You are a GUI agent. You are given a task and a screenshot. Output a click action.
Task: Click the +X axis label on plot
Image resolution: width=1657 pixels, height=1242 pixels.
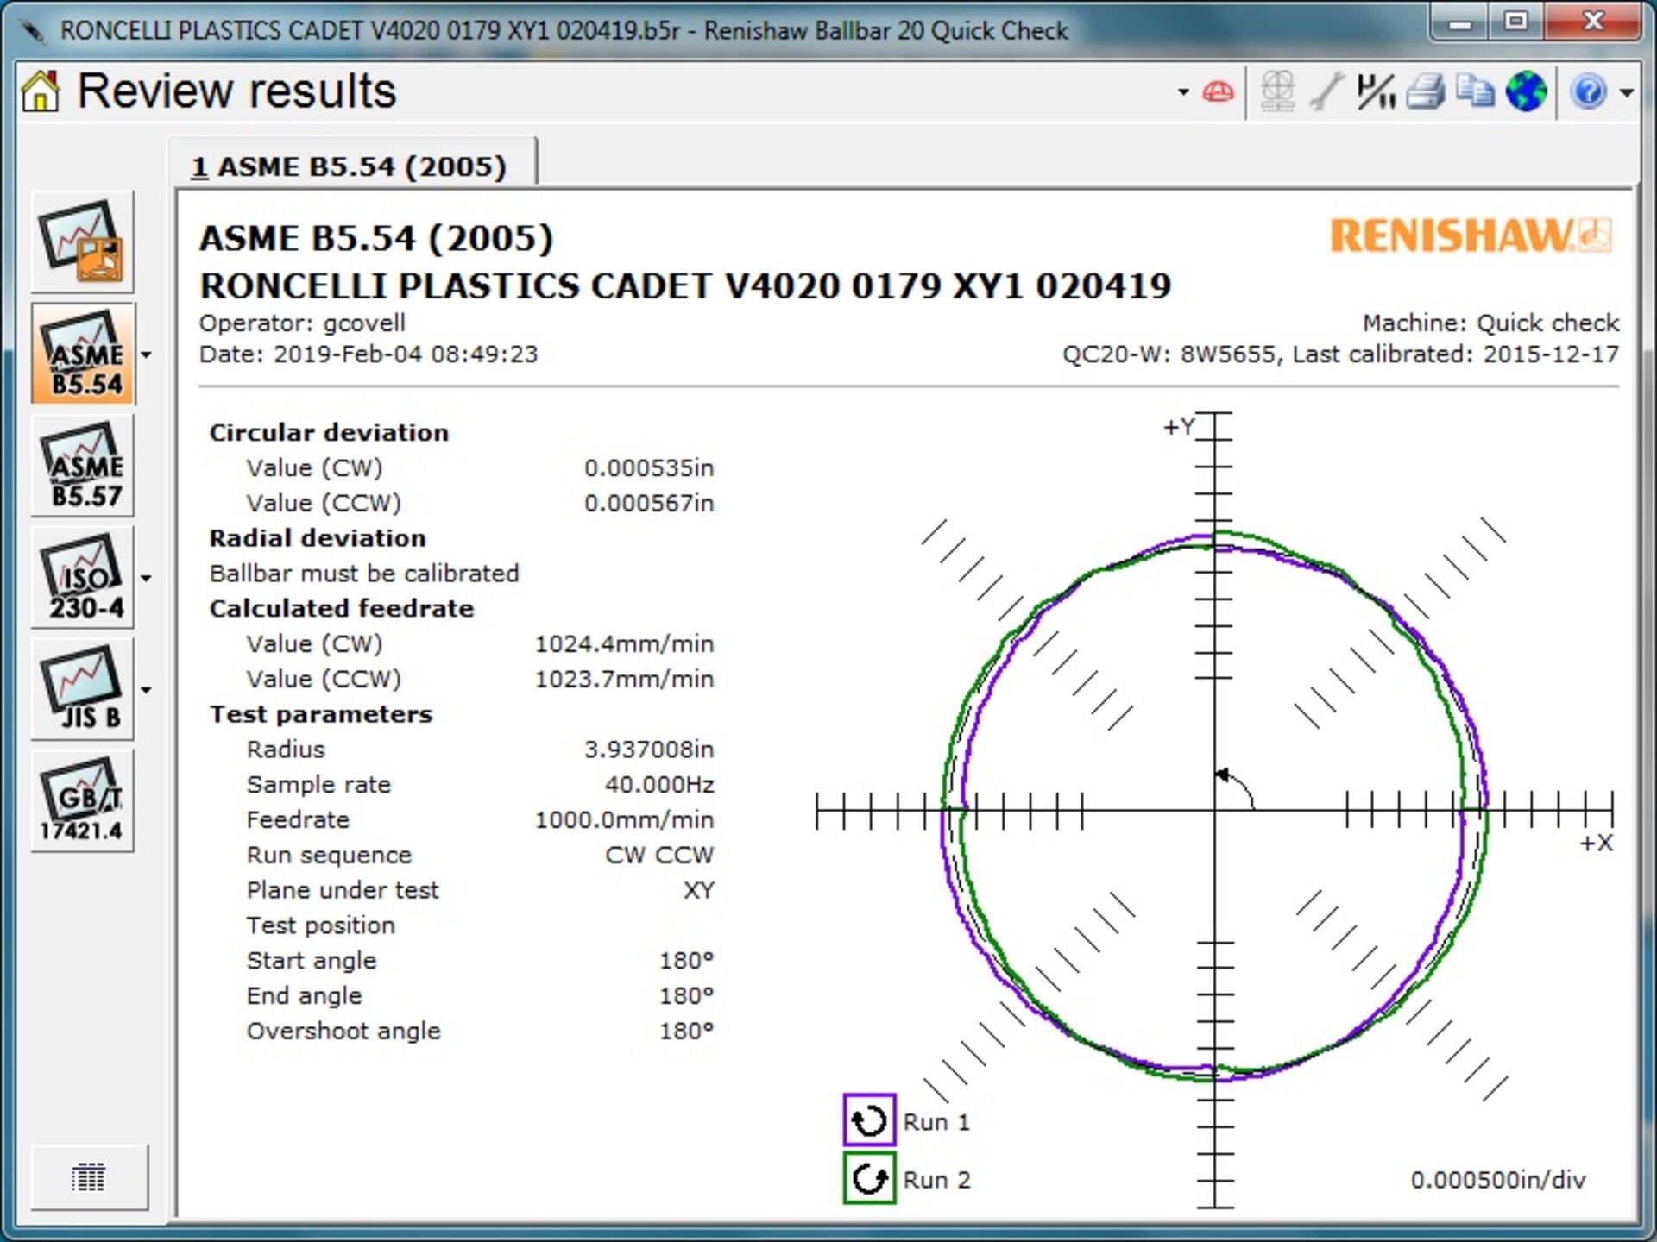click(x=1596, y=844)
